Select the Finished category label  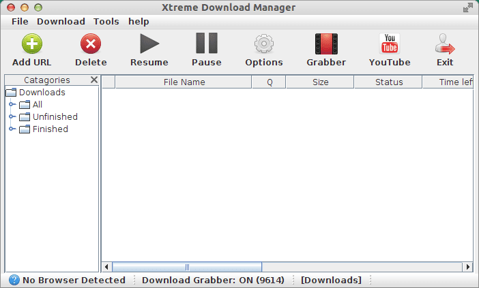[50, 129]
